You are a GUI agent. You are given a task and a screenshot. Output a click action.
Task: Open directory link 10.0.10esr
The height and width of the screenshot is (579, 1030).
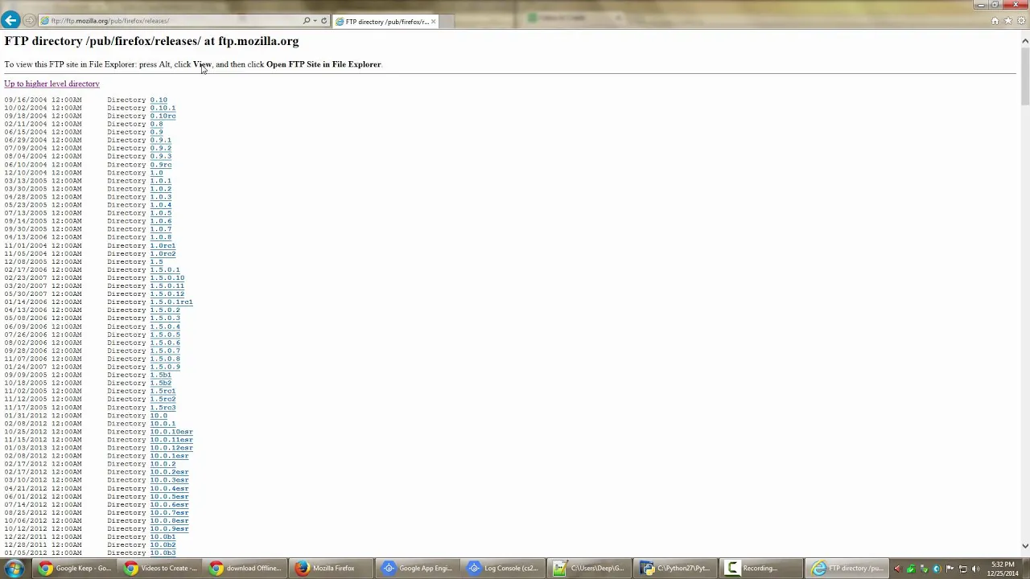click(x=171, y=432)
